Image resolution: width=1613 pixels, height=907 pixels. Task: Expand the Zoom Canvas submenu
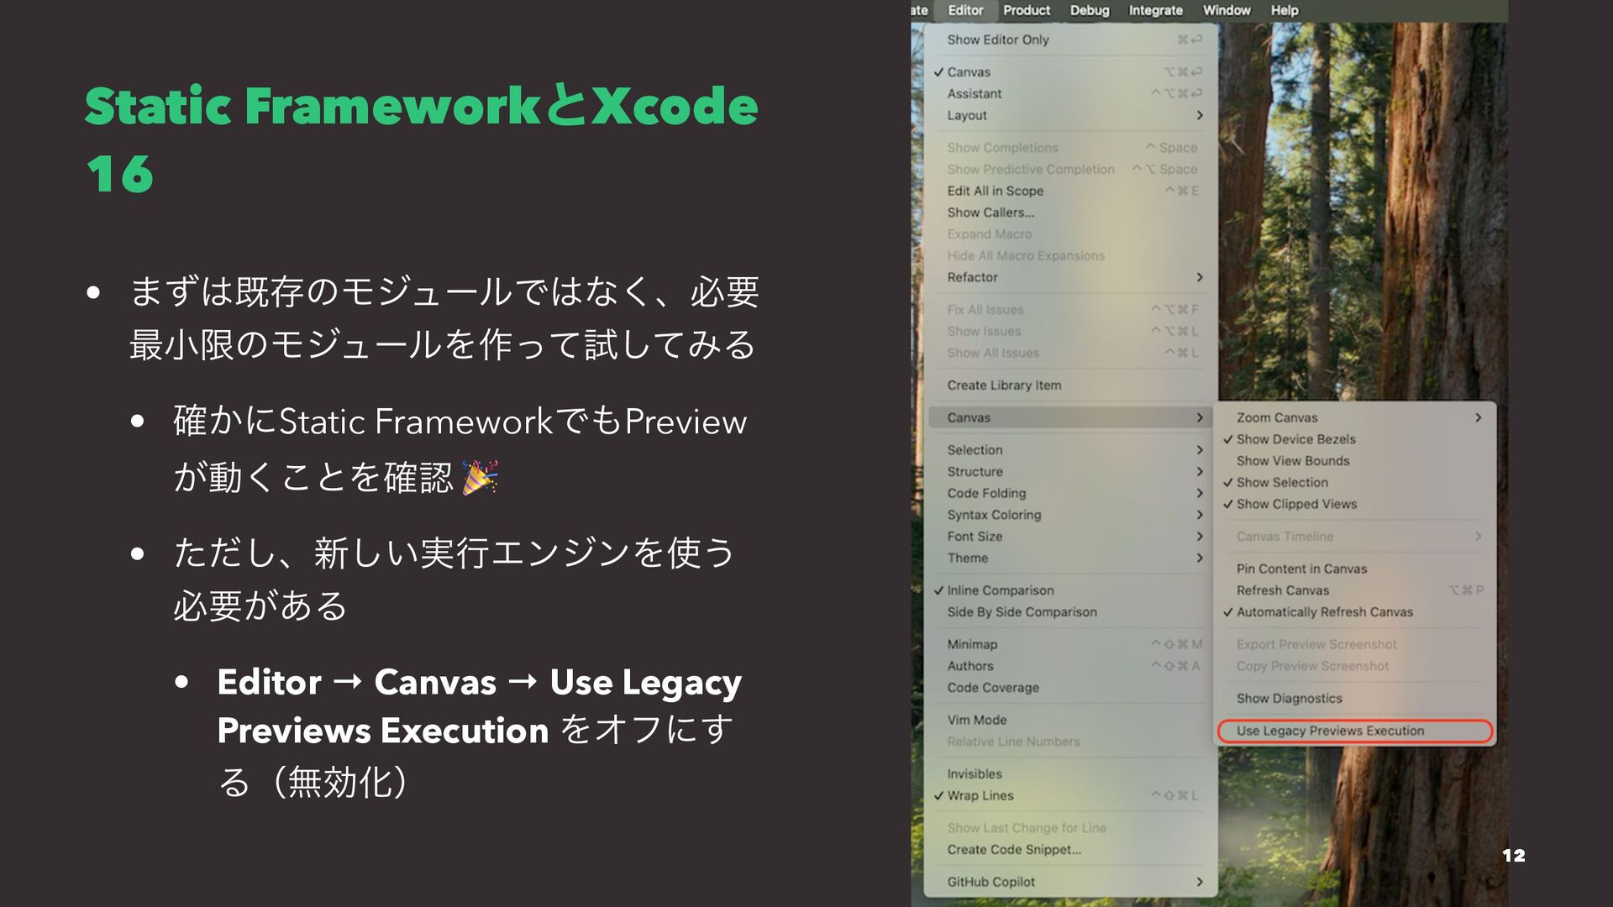(1355, 418)
